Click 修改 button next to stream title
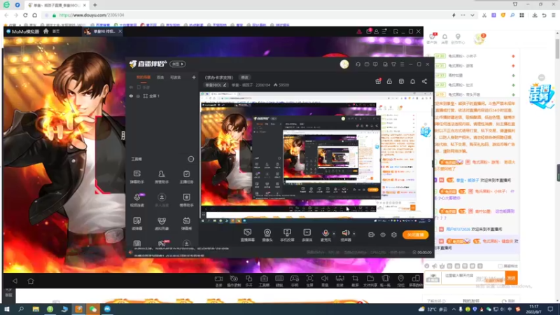The image size is (560, 315). coord(244,78)
